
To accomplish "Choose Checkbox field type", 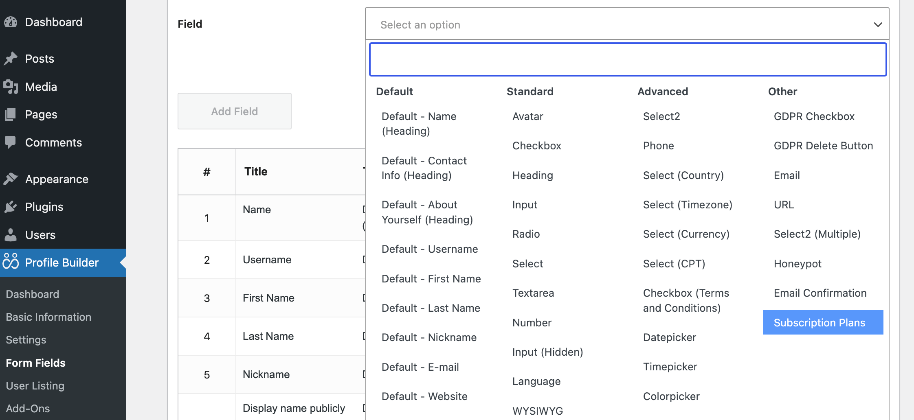I will [x=537, y=146].
